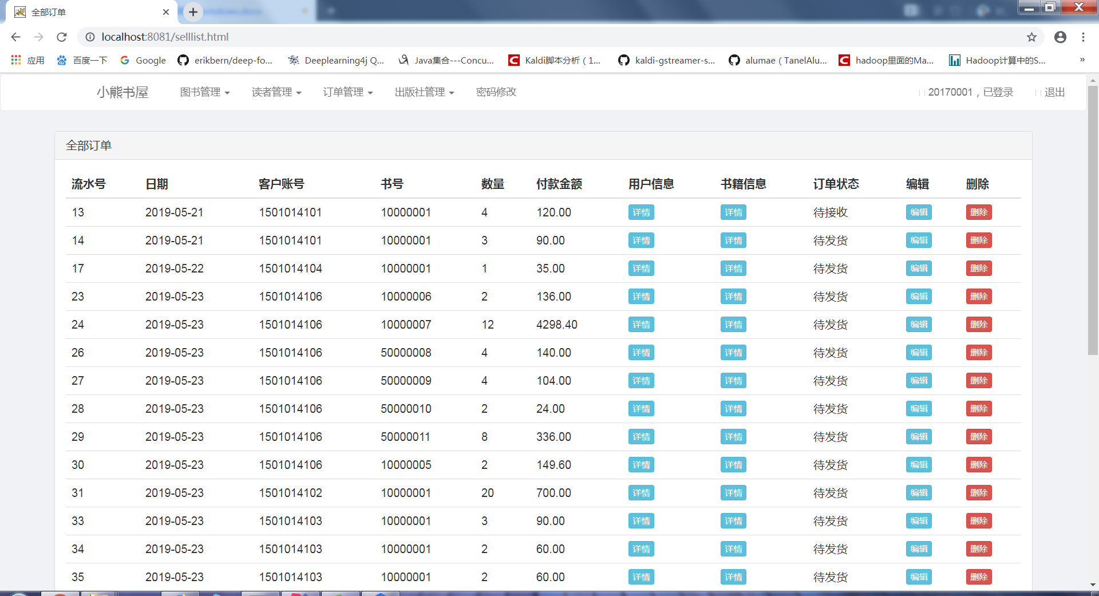Edit order 35 with 编辑 button
The height and width of the screenshot is (596, 1099).
point(919,577)
